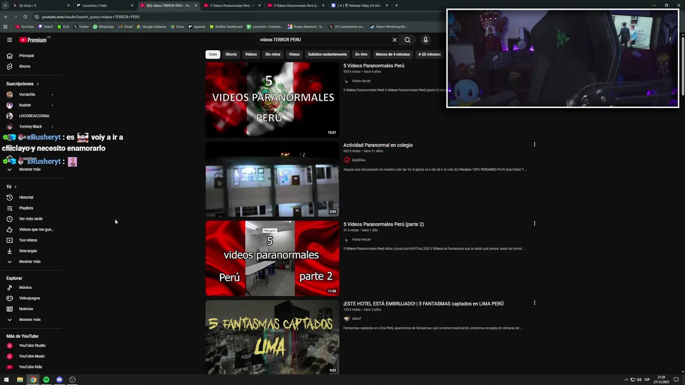Clear the search box with X
The image size is (685, 385).
[x=394, y=40]
